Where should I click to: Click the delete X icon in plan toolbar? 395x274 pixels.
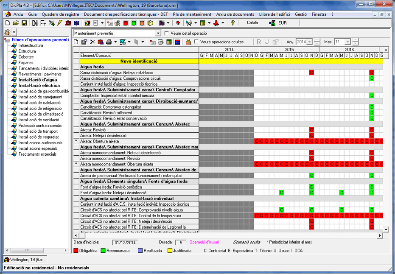(x=92, y=42)
